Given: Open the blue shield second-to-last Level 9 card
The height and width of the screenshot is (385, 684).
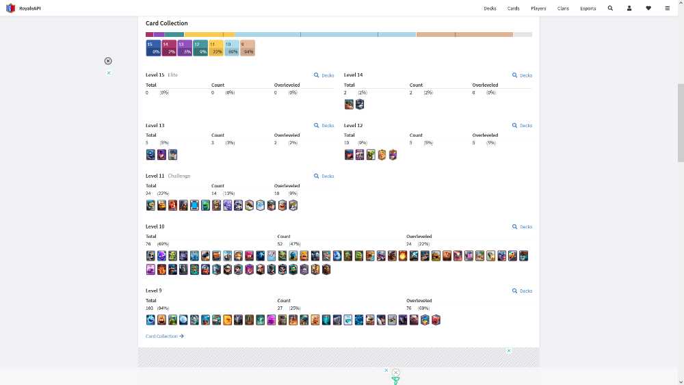Looking at the screenshot, I should pos(425,320).
